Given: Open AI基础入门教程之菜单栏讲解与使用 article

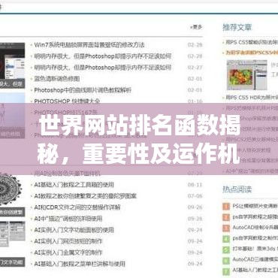Looking at the screenshot, I should pos(80,264).
